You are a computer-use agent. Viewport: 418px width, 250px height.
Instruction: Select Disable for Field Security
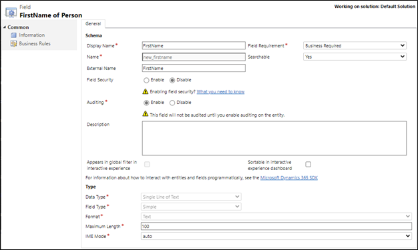172,80
